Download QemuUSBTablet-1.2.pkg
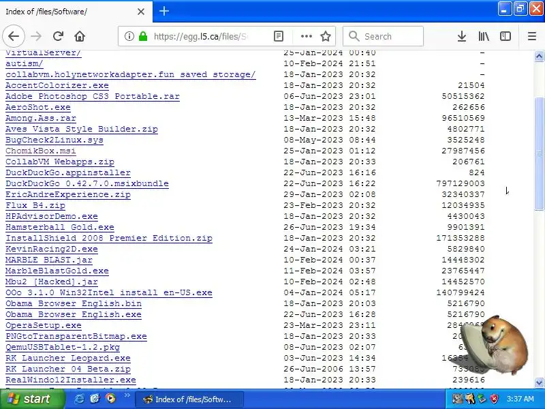This screenshot has height=409, width=545. [x=63, y=347]
